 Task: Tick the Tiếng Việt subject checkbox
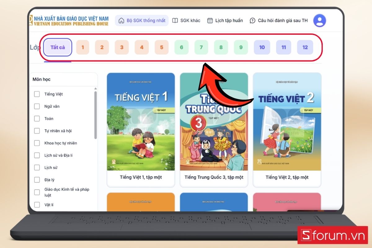(37, 94)
